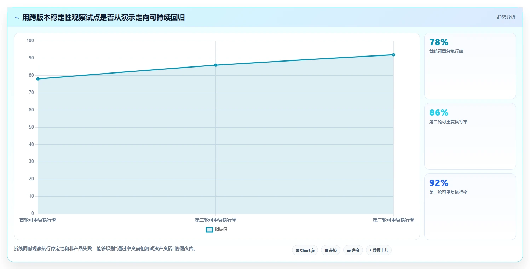The width and height of the screenshot is (530, 269).
Task: Click the data point at 首轮可重复执行率
Action: click(38, 79)
